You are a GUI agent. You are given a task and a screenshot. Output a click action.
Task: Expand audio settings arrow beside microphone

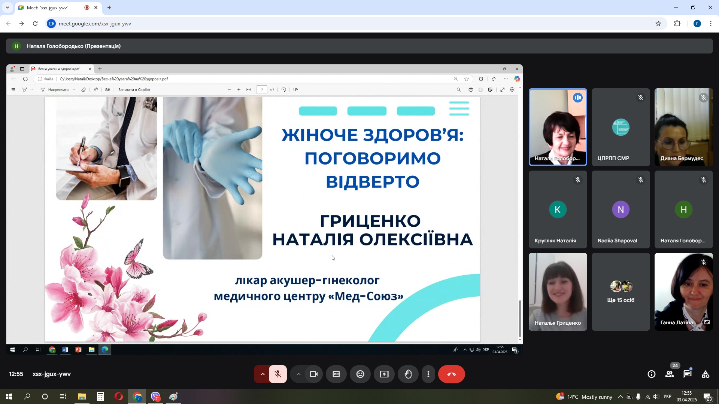[262, 374]
